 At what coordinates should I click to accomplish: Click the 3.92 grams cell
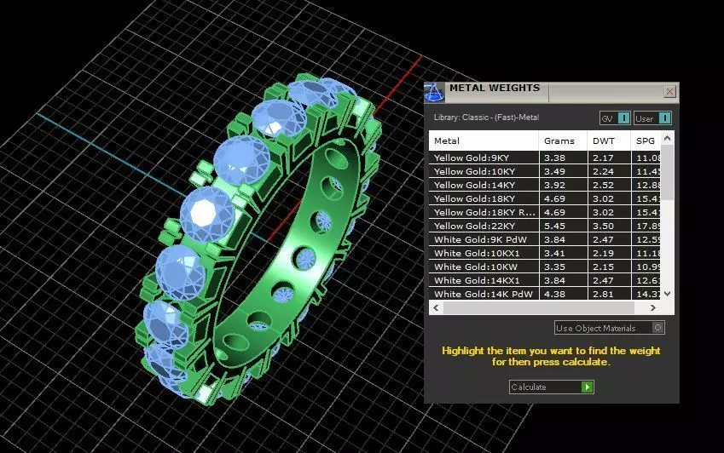563,185
